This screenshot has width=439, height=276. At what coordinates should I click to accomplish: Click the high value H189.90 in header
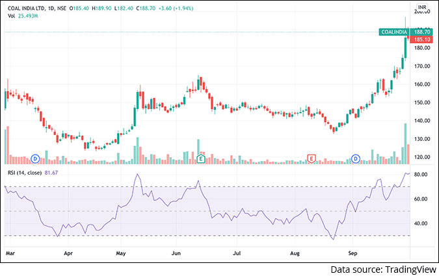[101, 8]
